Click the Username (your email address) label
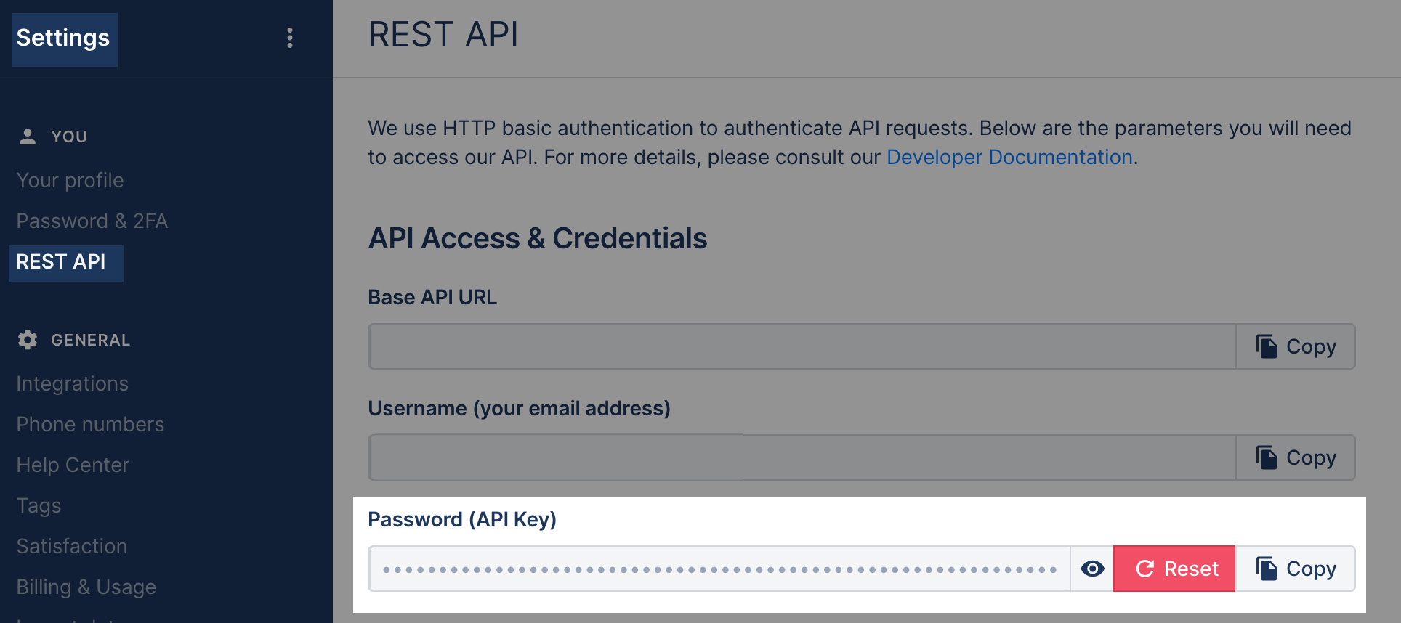Screen dimensions: 1401x623 point(519,409)
